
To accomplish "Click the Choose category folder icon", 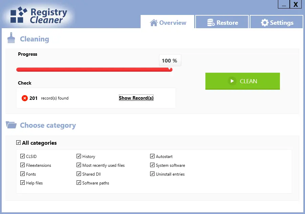I will (11, 125).
